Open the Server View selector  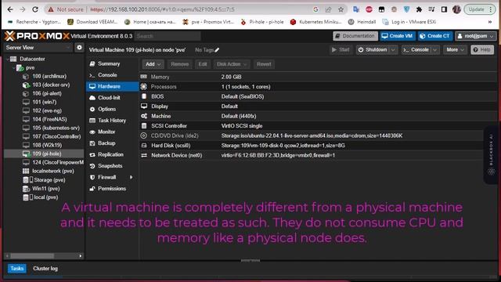(38, 48)
